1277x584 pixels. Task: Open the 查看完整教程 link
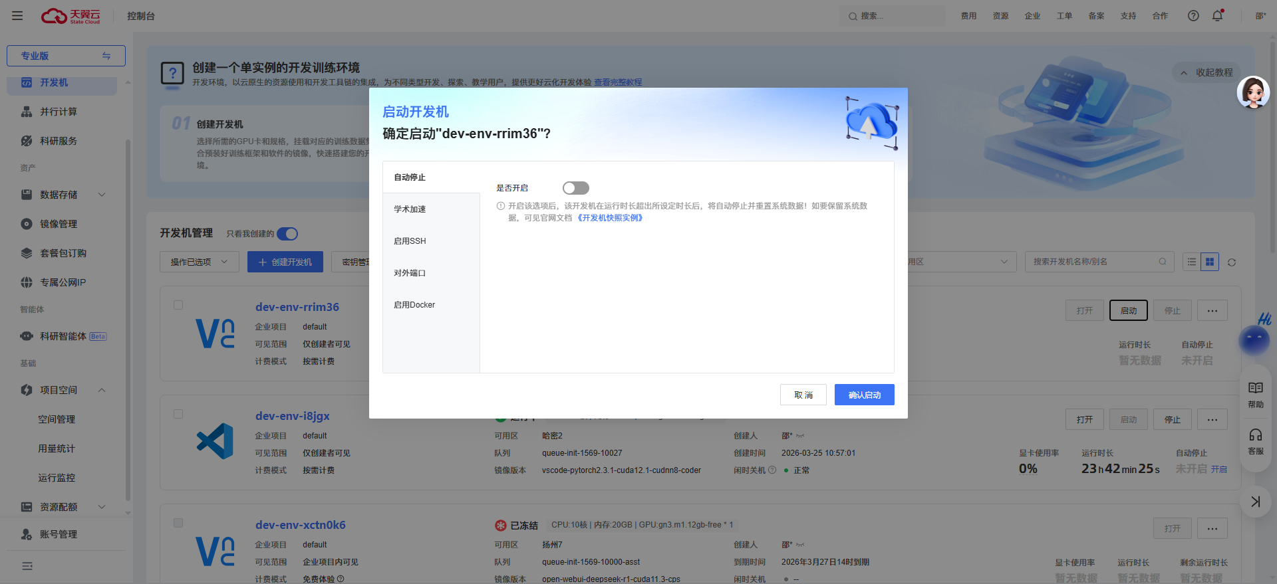[x=618, y=82]
